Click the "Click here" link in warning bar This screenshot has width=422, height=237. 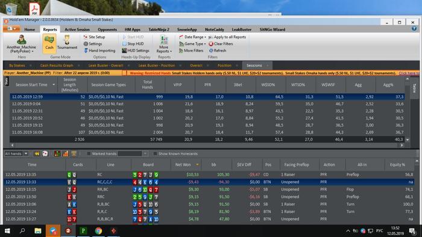[409, 73]
